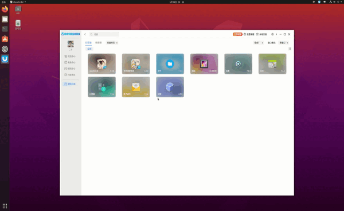This screenshot has height=211, width=344.
Task: Launch the yellow envelope email app card
Action: tap(136, 87)
